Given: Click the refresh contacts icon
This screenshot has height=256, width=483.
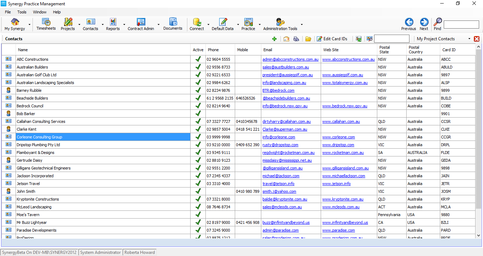Looking at the screenshot, I should point(359,39).
